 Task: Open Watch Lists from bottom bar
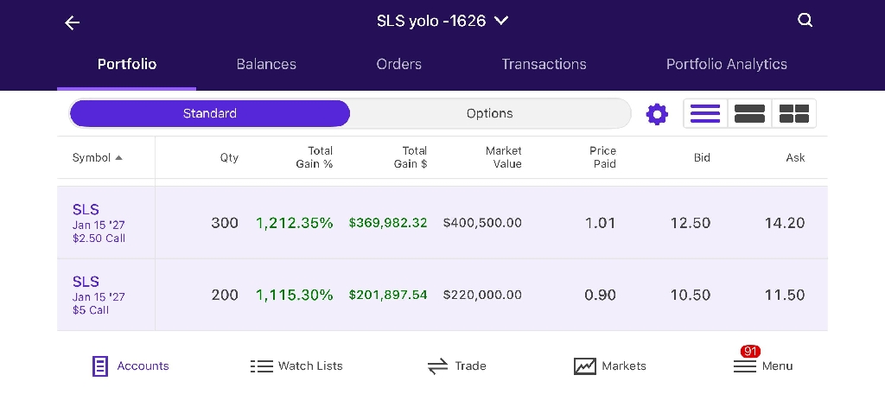296,366
